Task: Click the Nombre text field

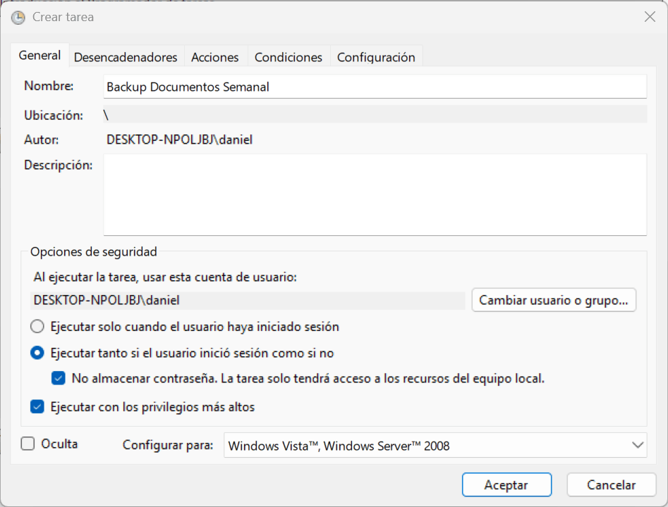Action: click(x=374, y=87)
